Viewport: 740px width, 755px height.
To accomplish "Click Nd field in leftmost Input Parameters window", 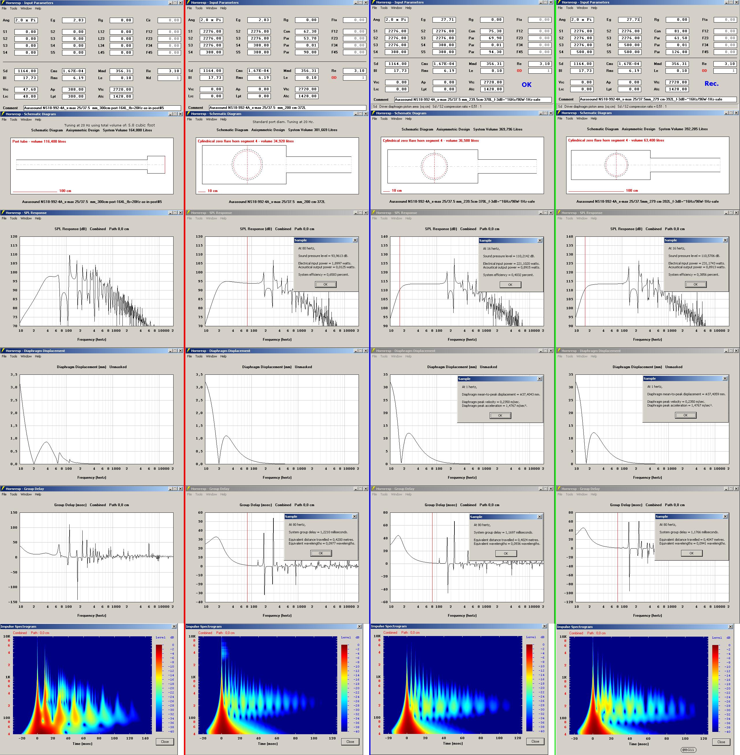I will pos(169,78).
